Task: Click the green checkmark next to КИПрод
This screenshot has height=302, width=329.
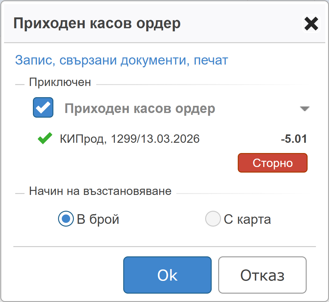Action: pyautogui.click(x=45, y=139)
